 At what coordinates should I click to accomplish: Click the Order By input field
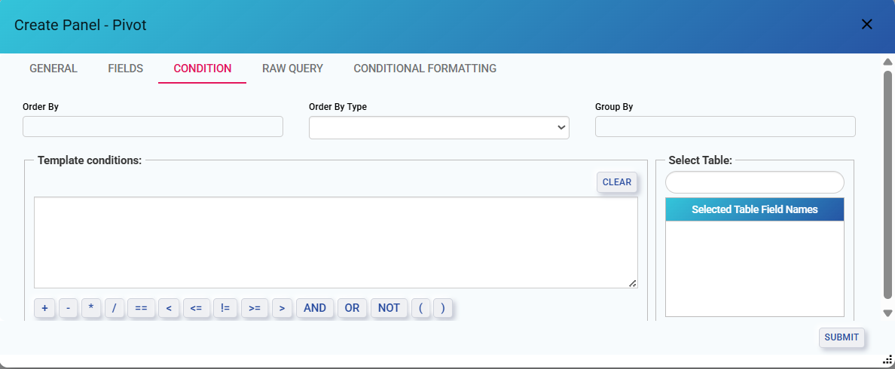click(153, 127)
